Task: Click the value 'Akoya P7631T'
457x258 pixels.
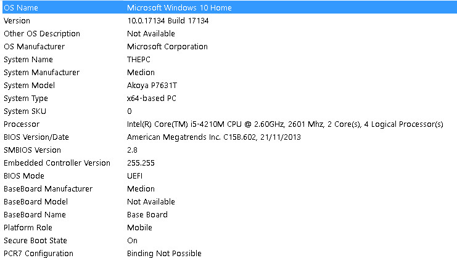Action: 152,86
